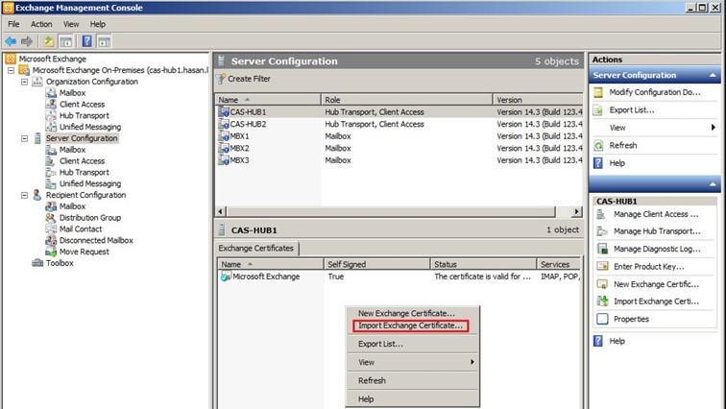Viewport: 726px width, 409px height.
Task: Open the File menu
Action: point(13,24)
